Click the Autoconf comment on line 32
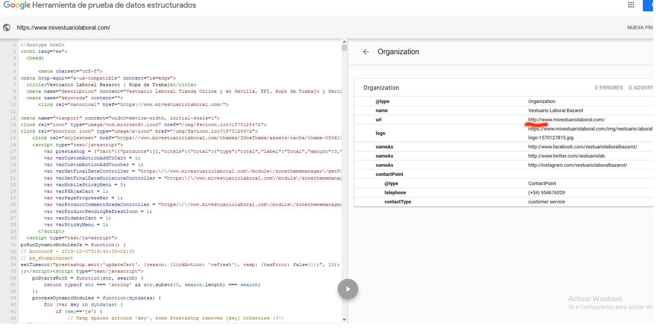 [x=78, y=251]
